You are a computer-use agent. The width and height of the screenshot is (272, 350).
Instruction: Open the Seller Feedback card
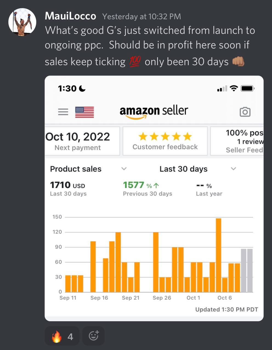coord(237,141)
